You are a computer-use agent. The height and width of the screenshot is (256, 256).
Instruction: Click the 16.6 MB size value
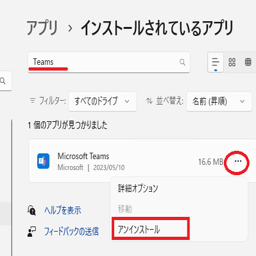click(210, 162)
